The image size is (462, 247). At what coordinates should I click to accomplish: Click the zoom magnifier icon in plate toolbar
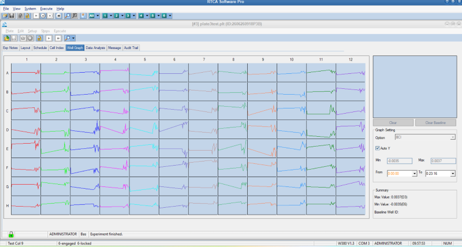(68, 38)
